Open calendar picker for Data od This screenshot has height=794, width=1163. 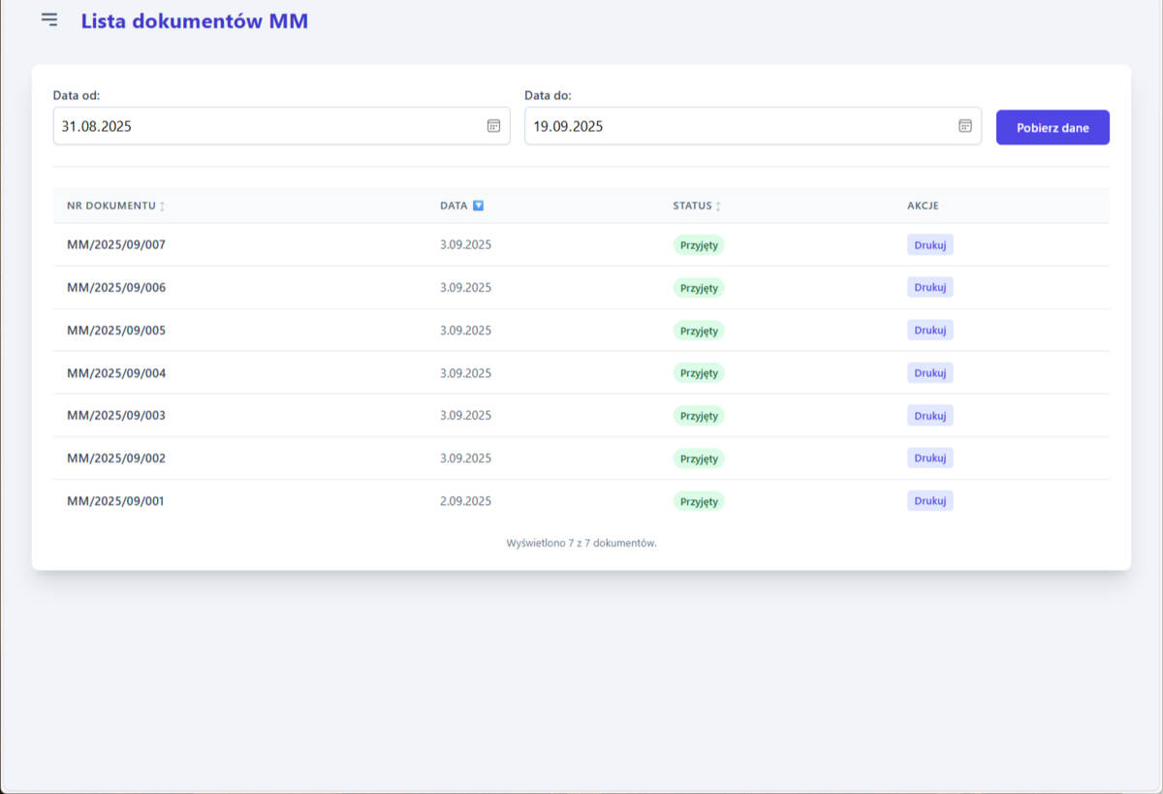click(x=493, y=126)
